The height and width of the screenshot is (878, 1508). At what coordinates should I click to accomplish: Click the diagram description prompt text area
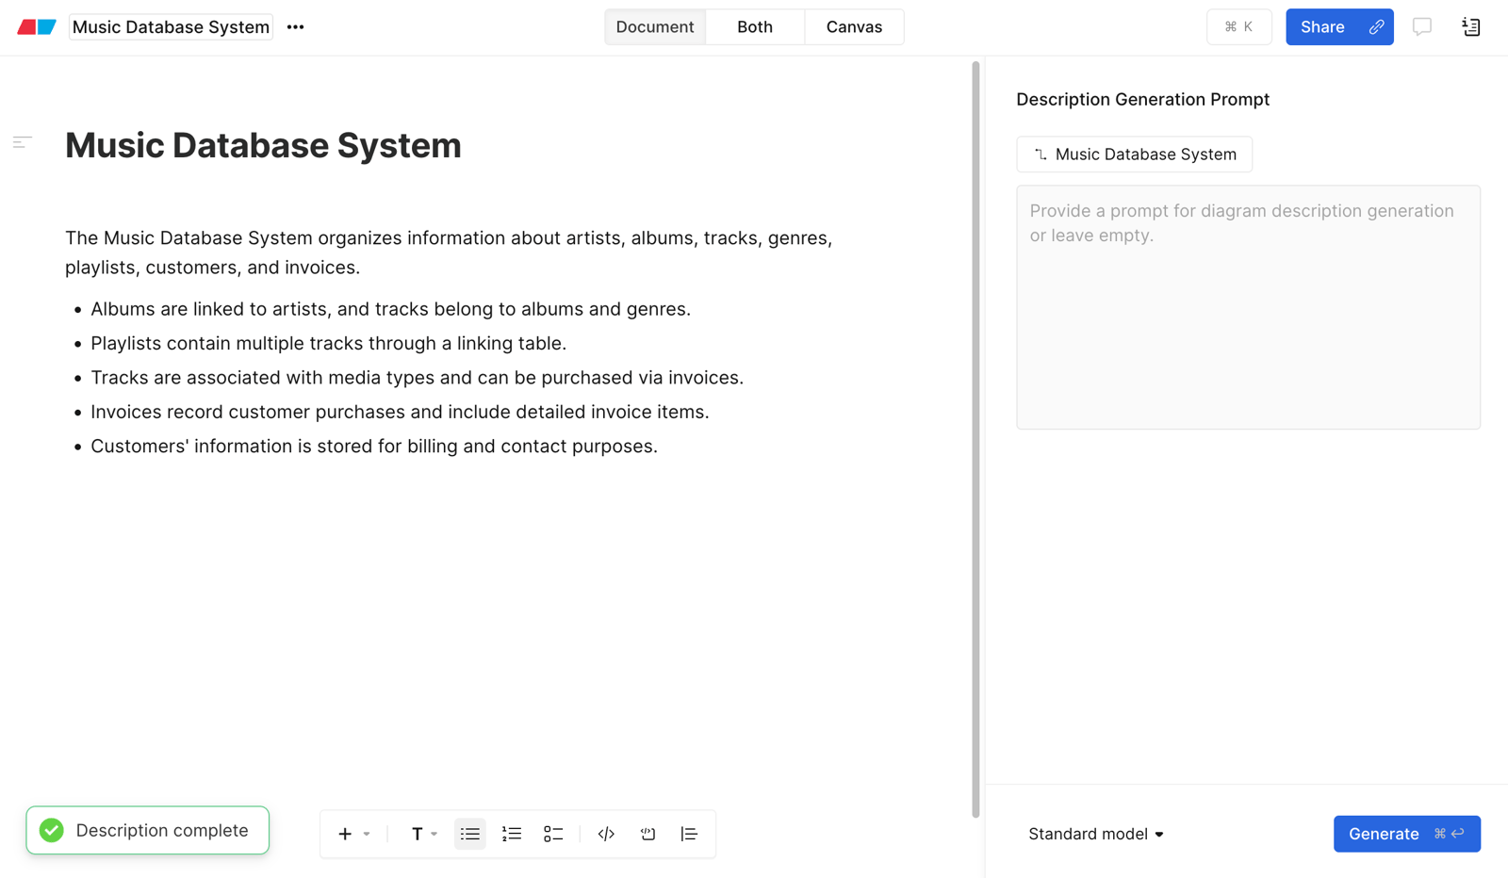[1248, 307]
